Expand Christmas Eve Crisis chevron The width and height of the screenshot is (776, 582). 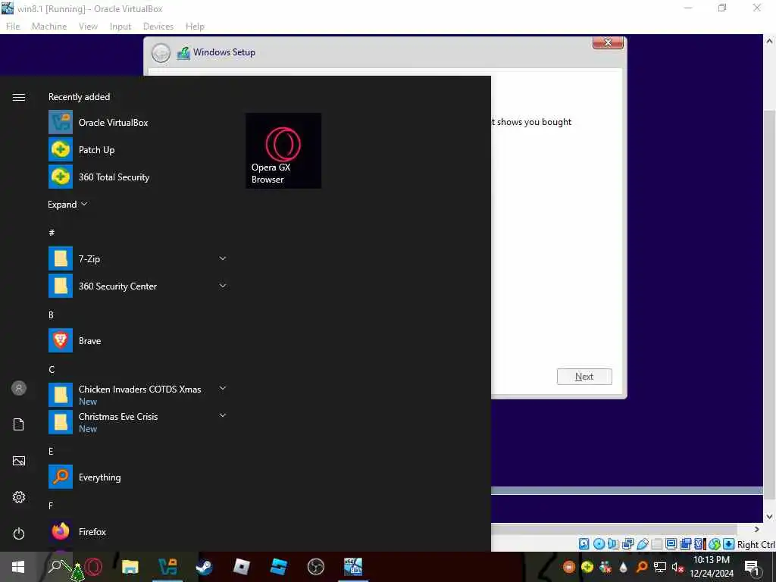(223, 416)
